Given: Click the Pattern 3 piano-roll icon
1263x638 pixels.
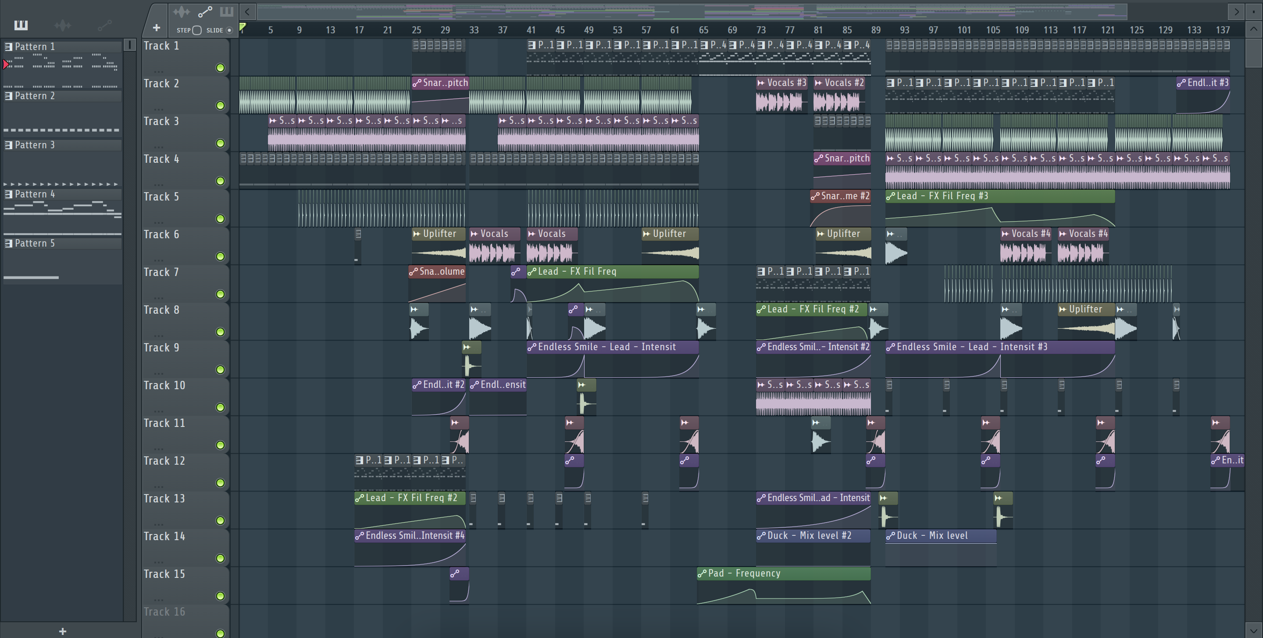Looking at the screenshot, I should (8, 145).
